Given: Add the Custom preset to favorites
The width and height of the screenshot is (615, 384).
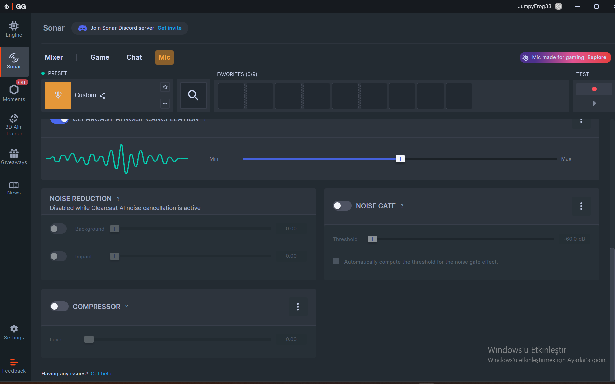Looking at the screenshot, I should click(165, 87).
